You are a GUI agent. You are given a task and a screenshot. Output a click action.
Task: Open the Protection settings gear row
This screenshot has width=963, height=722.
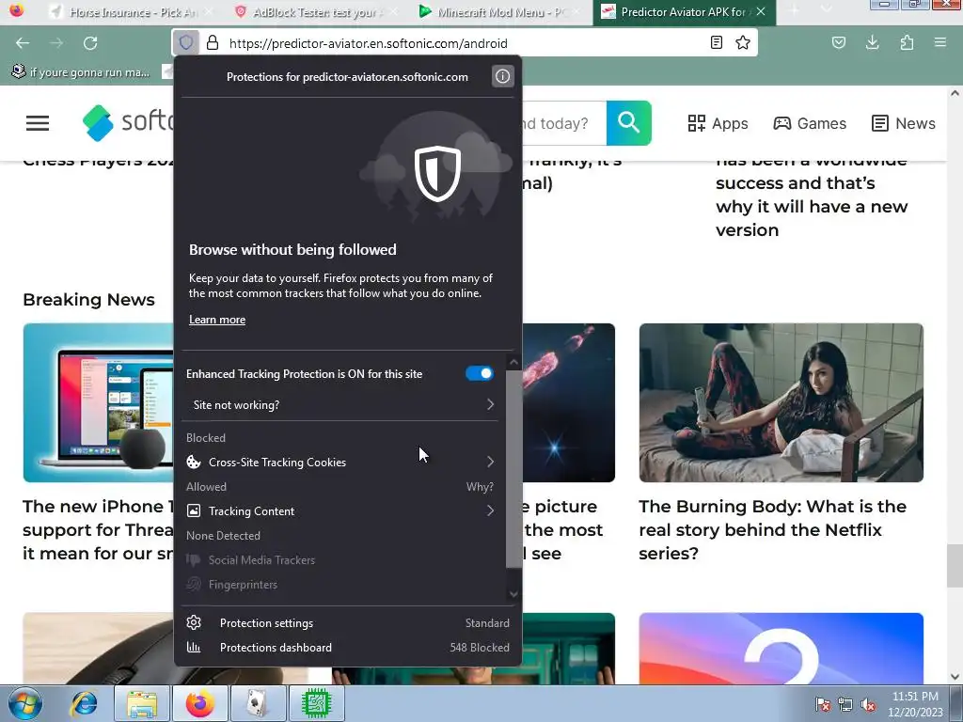(x=348, y=622)
